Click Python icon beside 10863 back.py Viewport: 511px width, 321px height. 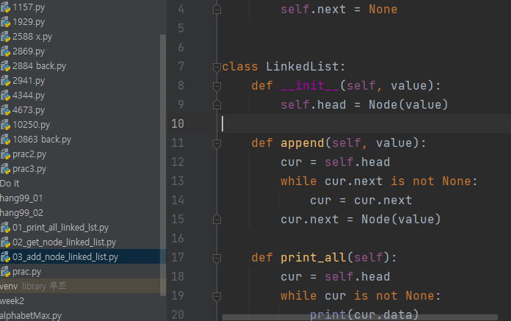[x=6, y=139]
